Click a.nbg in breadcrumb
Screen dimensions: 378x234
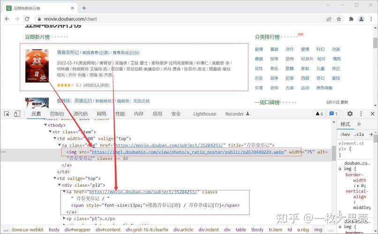pos(303,230)
